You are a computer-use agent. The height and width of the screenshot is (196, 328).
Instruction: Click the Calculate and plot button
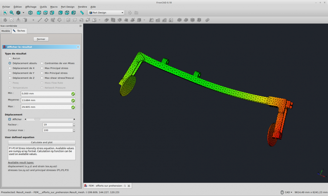pos(42,142)
